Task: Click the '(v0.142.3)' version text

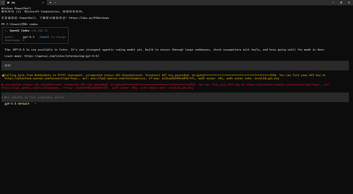Action: pos(39,31)
